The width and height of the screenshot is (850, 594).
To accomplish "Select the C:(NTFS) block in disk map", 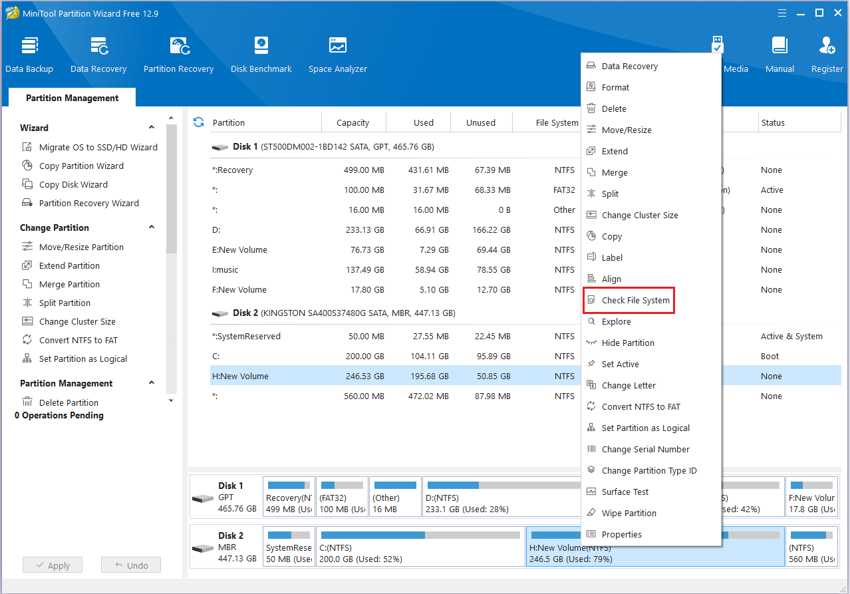I will click(x=419, y=547).
